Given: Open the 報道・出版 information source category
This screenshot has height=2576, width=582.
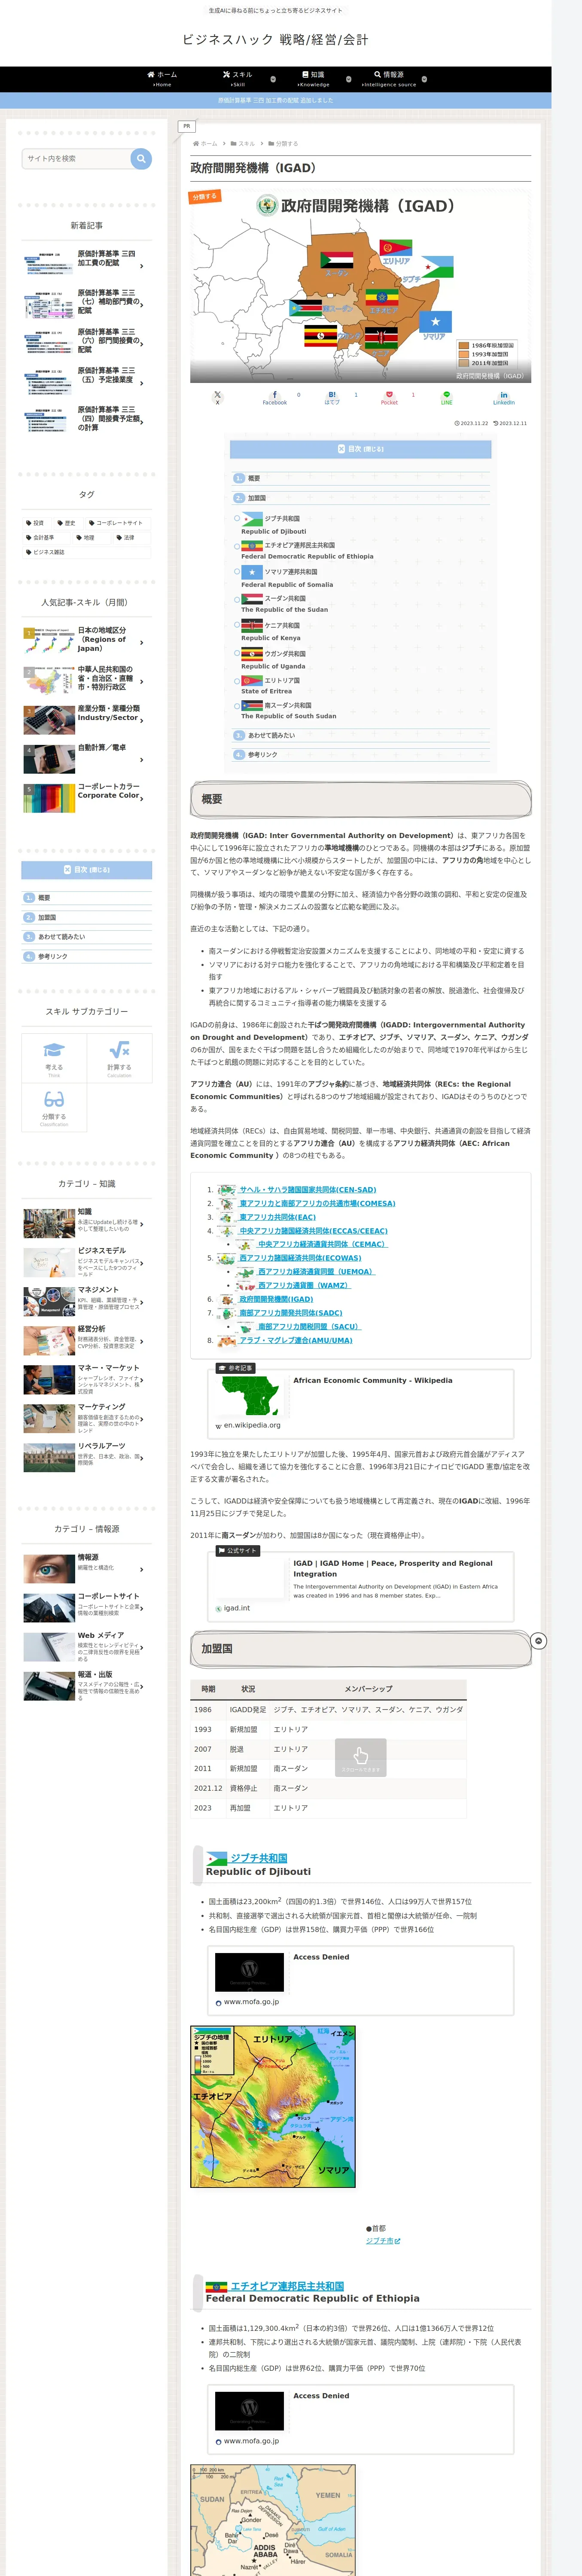Looking at the screenshot, I should pos(87,1685).
